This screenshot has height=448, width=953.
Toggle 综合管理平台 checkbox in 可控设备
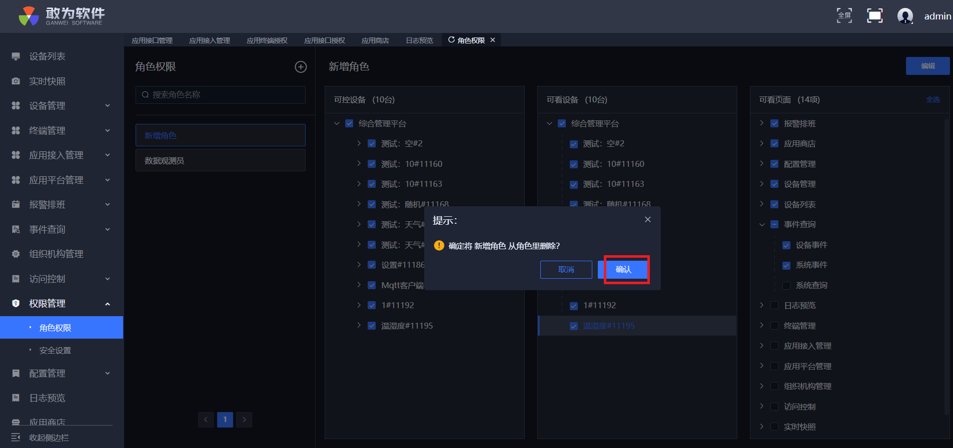(x=349, y=123)
